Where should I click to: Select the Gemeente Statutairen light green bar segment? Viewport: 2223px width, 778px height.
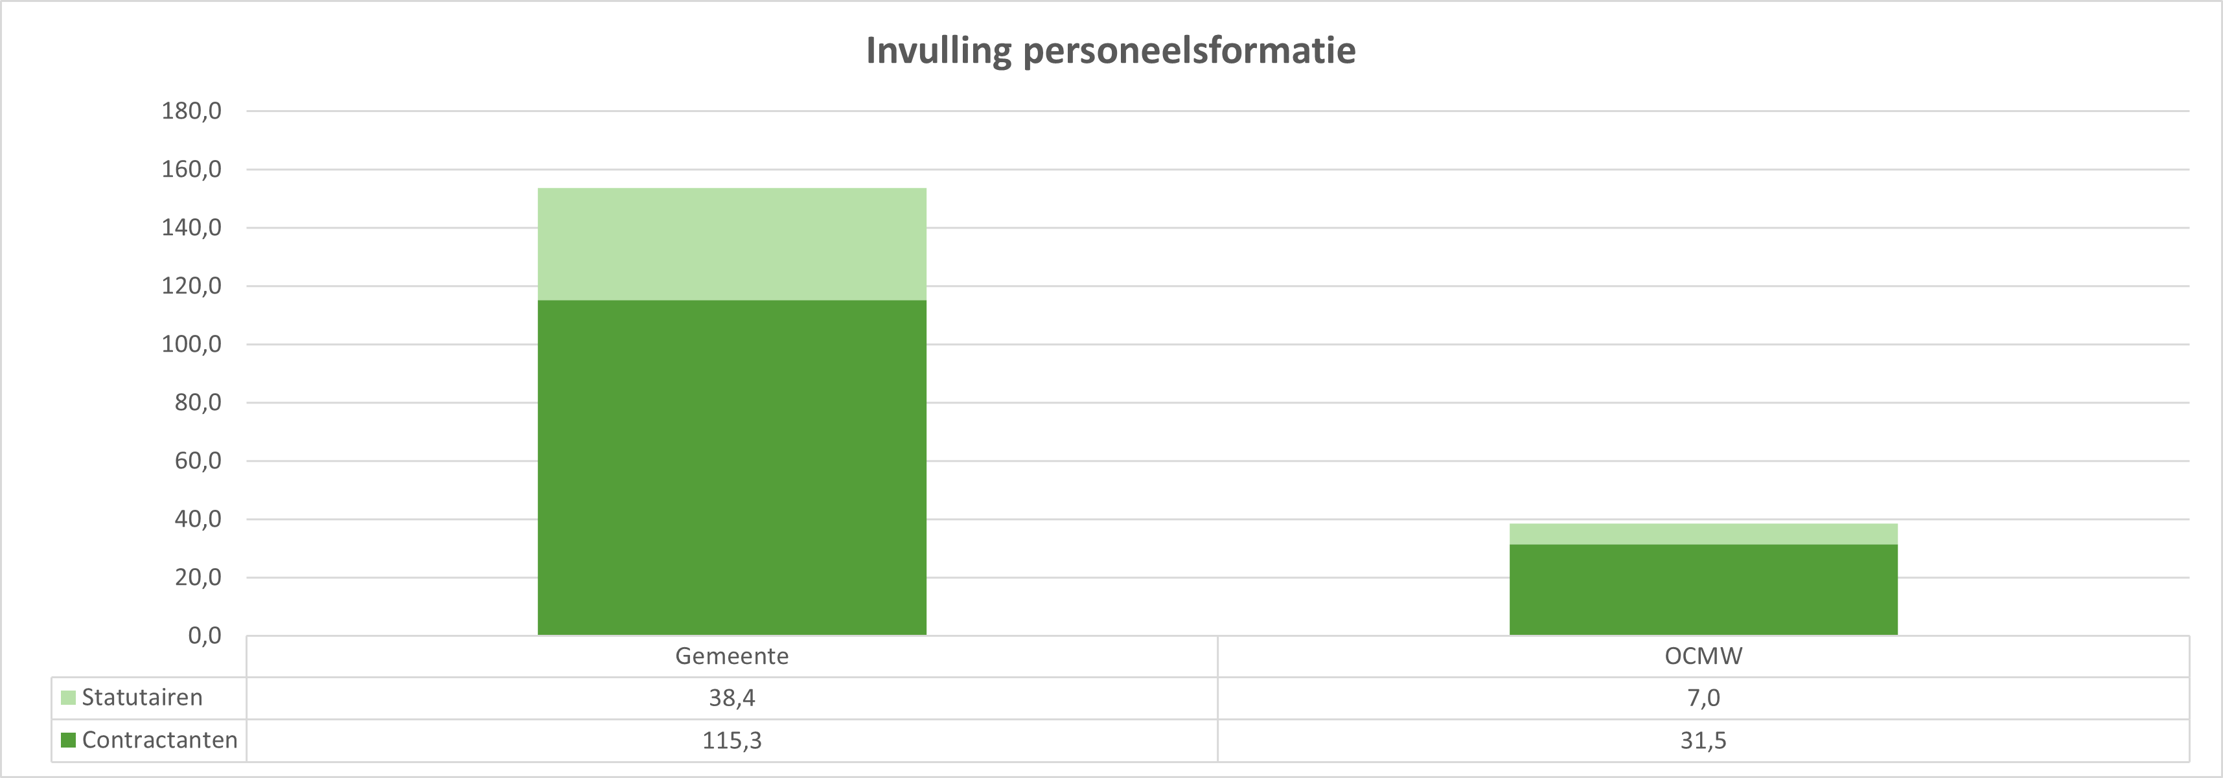tap(731, 244)
